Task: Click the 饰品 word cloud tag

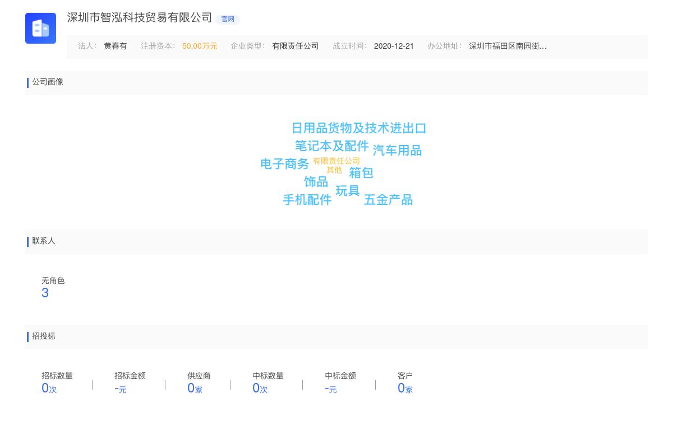Action: (x=315, y=182)
